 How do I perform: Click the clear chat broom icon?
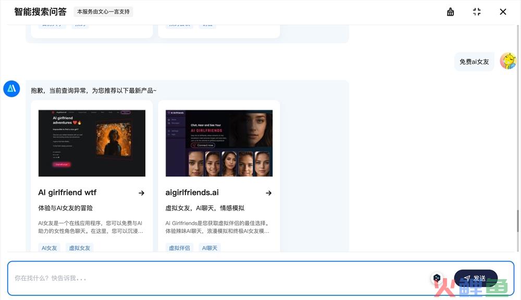451,12
